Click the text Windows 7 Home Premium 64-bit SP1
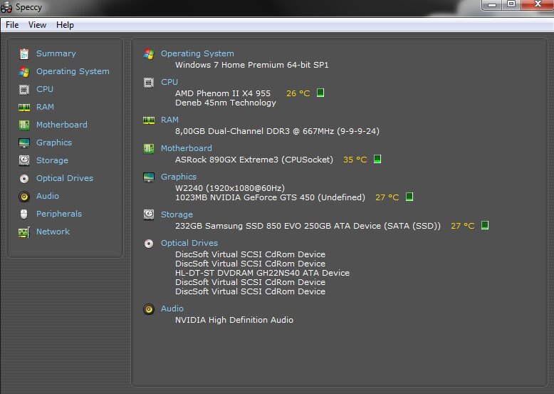 (252, 65)
